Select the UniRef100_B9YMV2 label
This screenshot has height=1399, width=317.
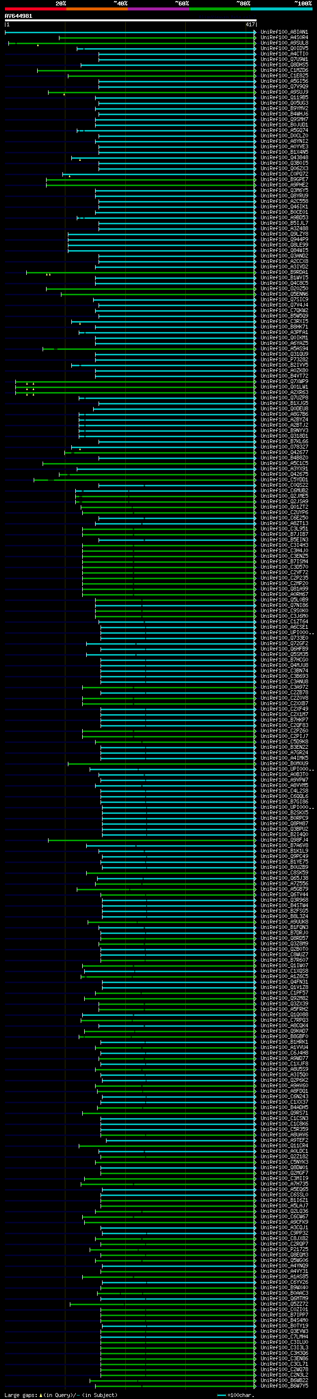[x=284, y=109]
